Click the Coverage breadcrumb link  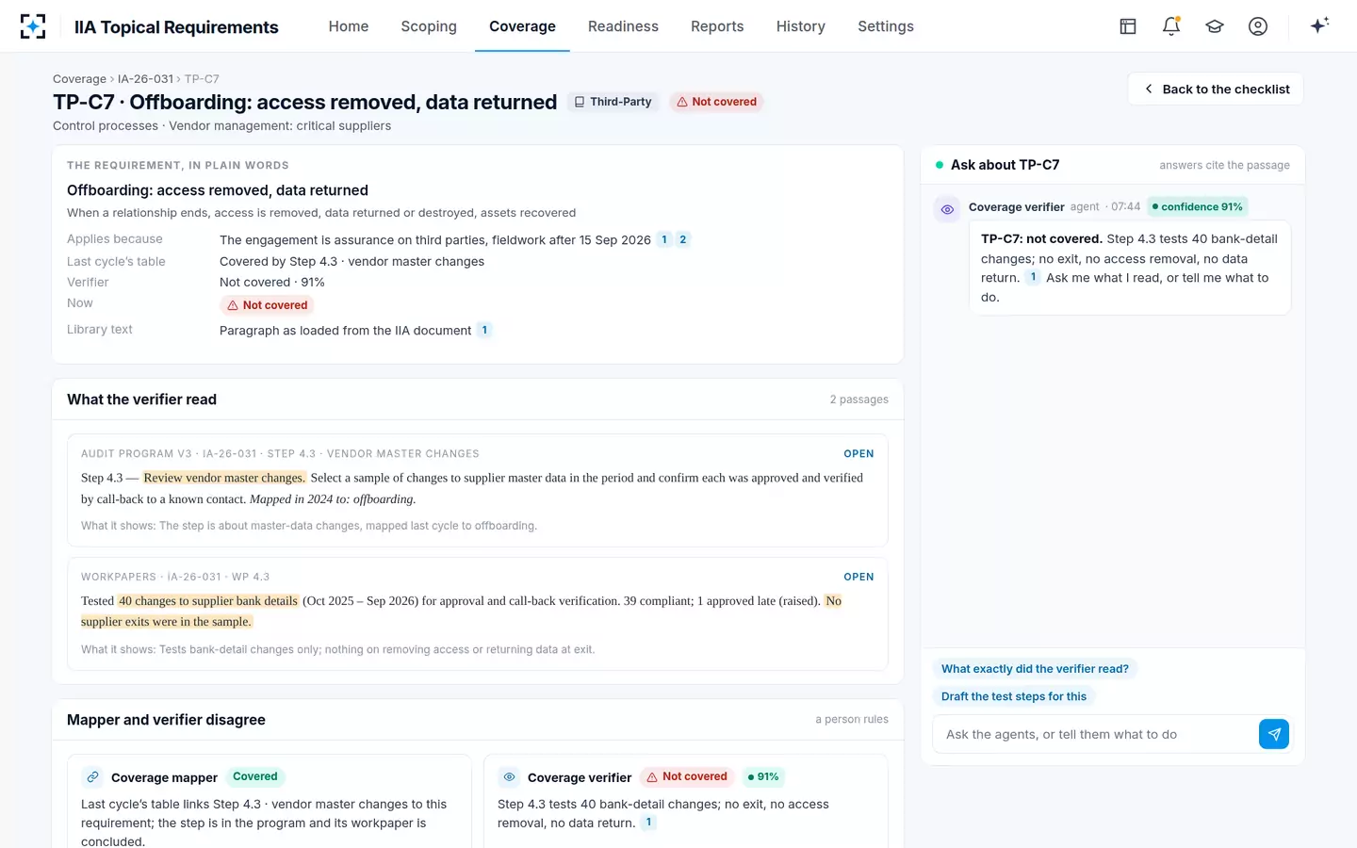[x=79, y=79]
